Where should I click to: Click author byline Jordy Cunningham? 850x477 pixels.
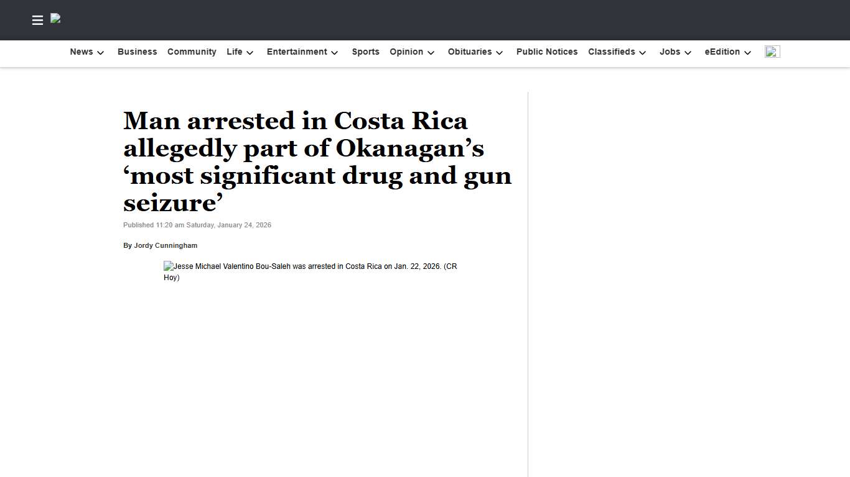[161, 245]
